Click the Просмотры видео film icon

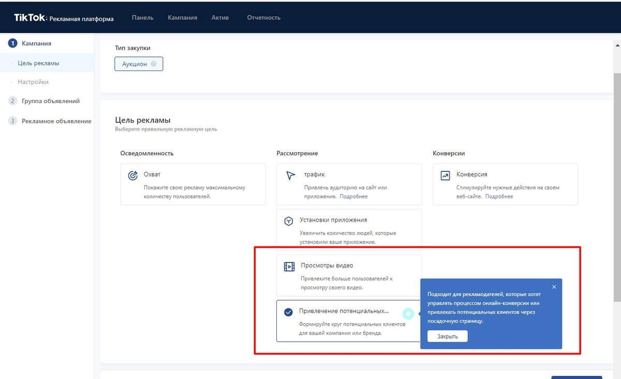point(289,267)
